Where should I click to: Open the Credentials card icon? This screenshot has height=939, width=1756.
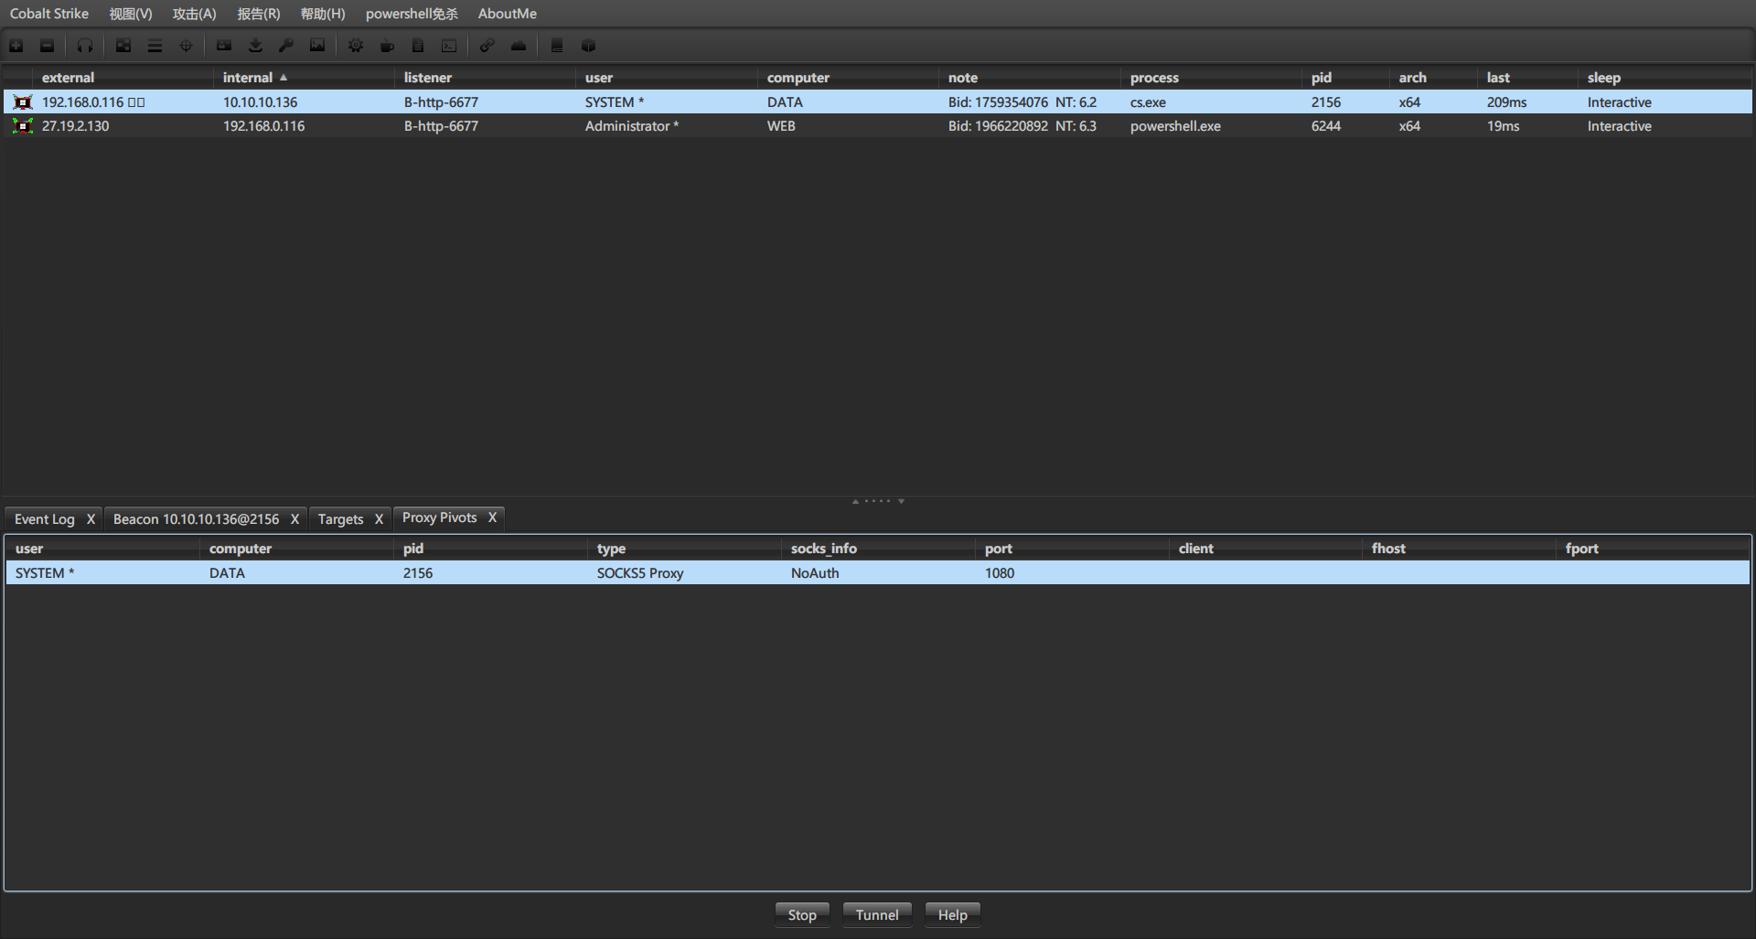click(x=224, y=46)
